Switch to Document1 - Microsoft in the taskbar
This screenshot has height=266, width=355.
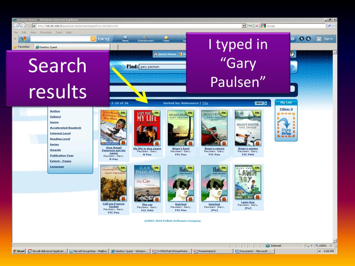[254, 251]
